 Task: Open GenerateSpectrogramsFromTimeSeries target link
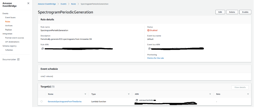pos(65,101)
